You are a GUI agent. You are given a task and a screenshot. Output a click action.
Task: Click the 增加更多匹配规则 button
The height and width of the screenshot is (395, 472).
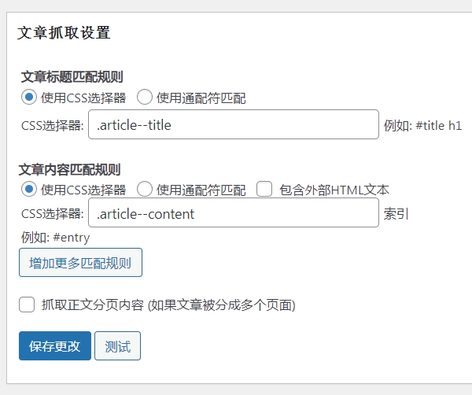point(80,263)
